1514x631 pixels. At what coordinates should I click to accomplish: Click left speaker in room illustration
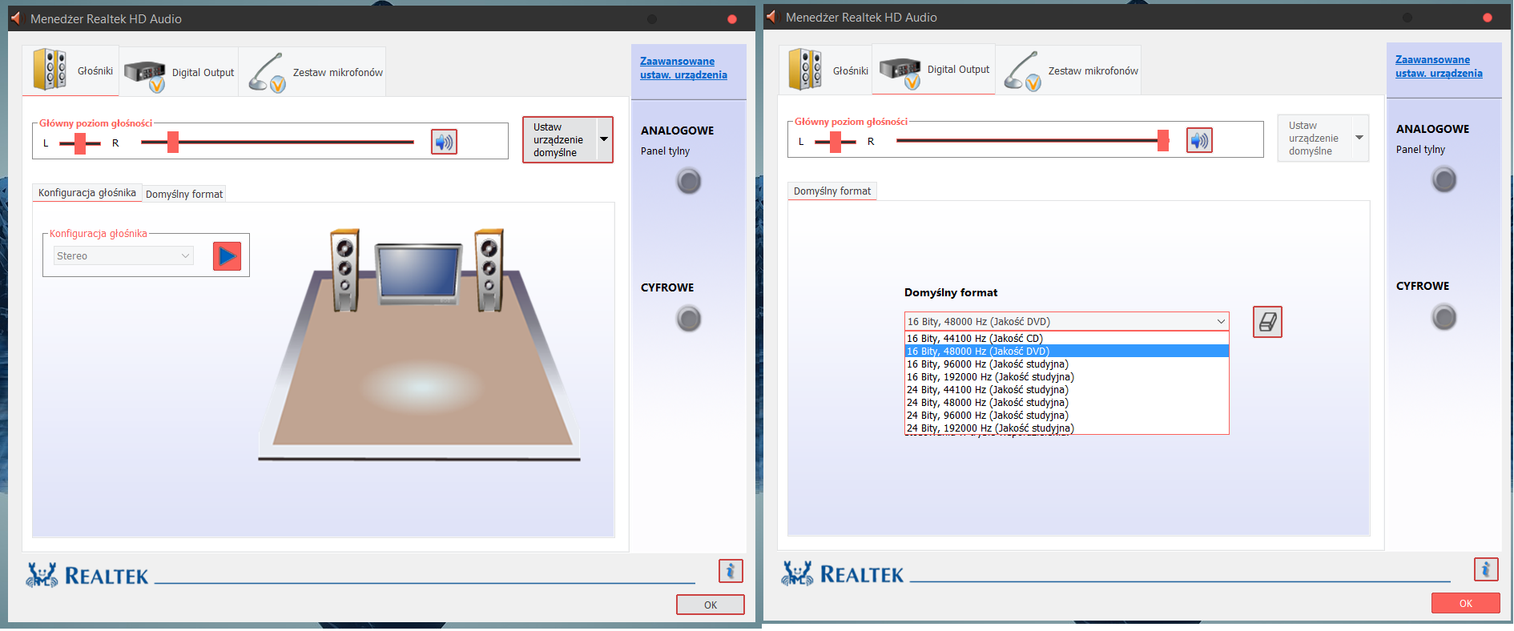pyautogui.click(x=345, y=270)
